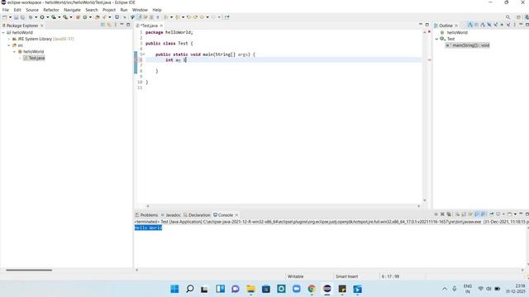Close the Console tab
The height and width of the screenshot is (297, 529).
(x=236, y=214)
